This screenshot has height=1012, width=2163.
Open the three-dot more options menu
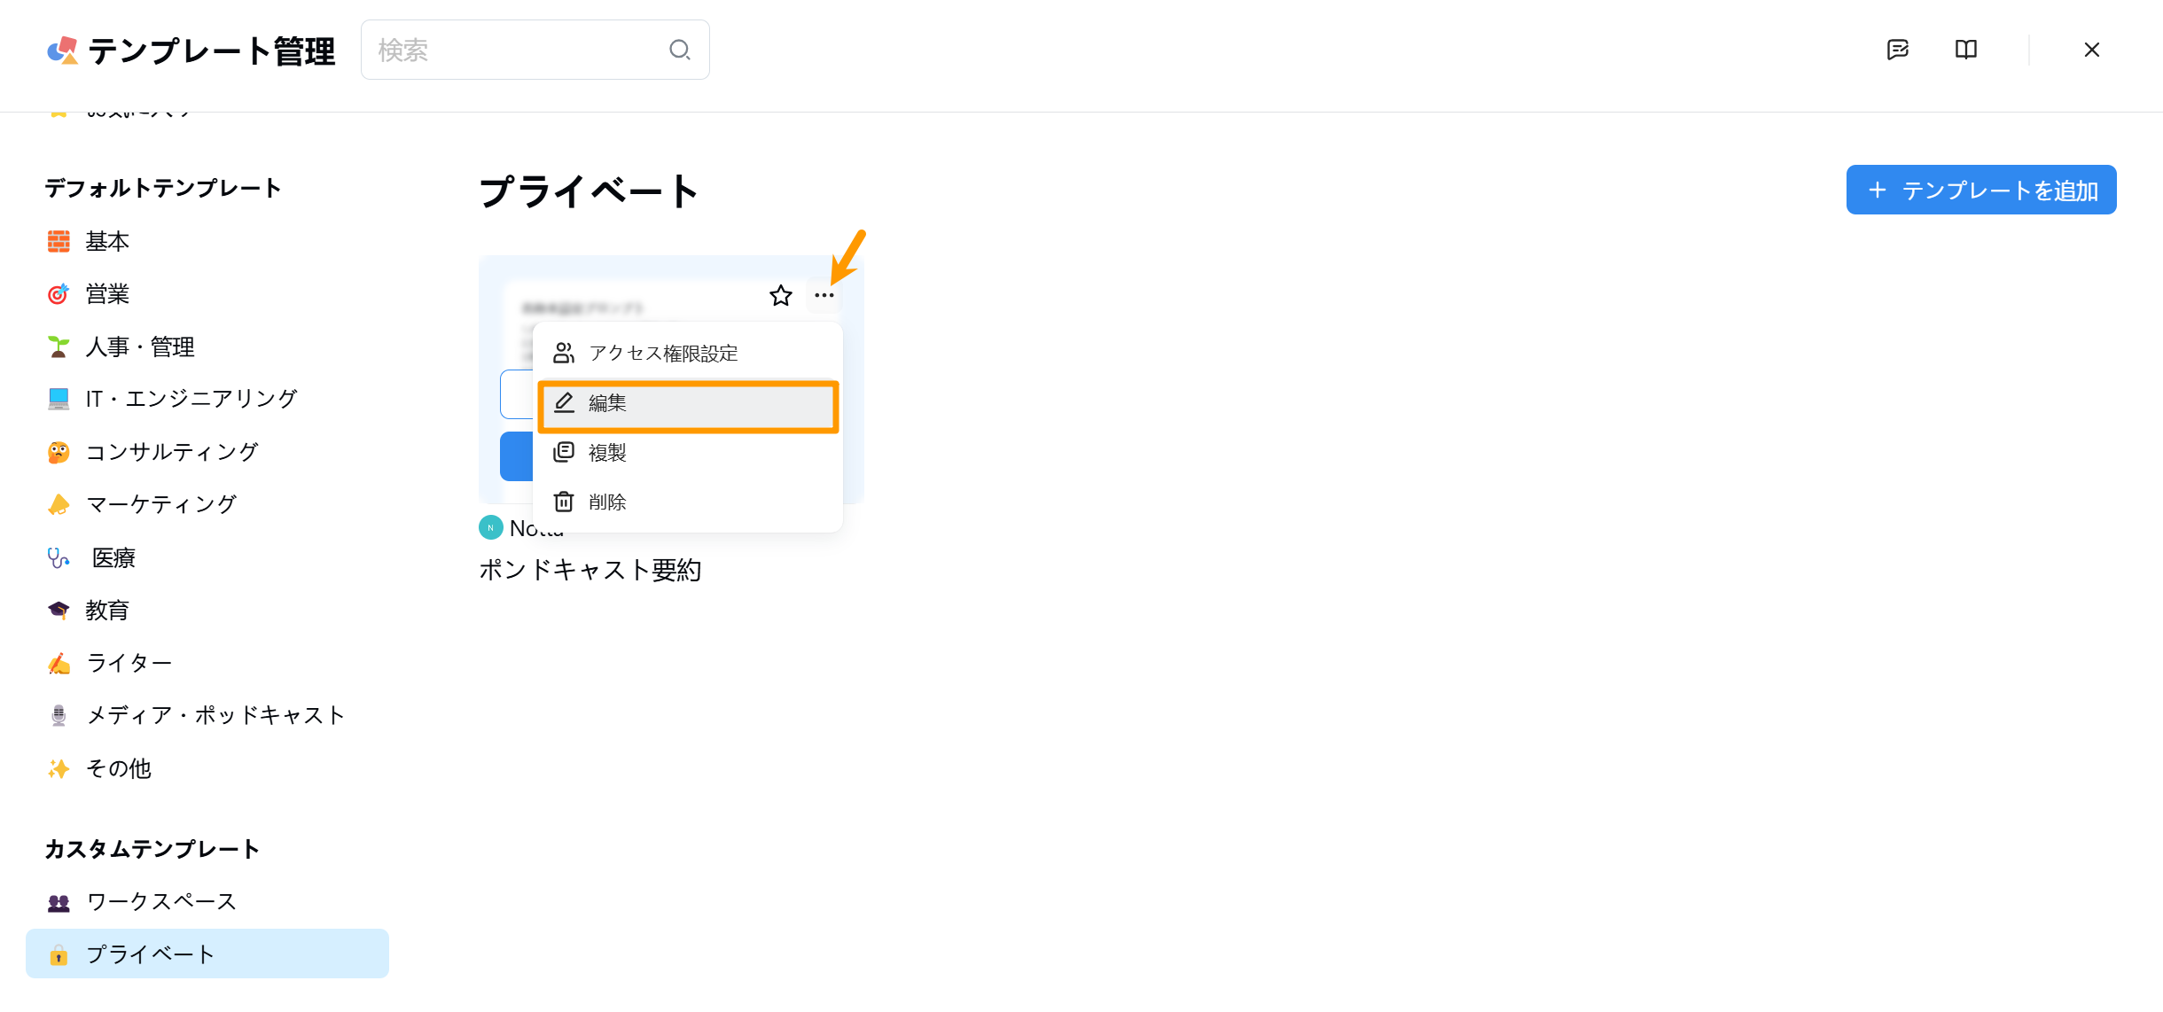pyautogui.click(x=824, y=296)
